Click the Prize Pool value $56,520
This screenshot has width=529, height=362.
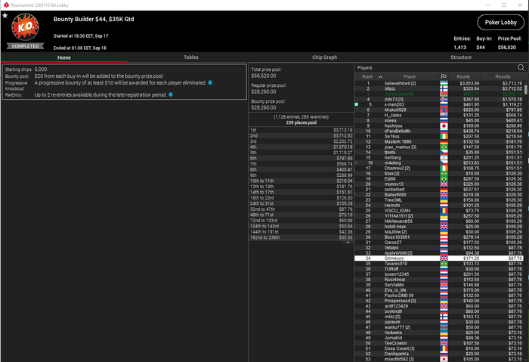point(507,48)
